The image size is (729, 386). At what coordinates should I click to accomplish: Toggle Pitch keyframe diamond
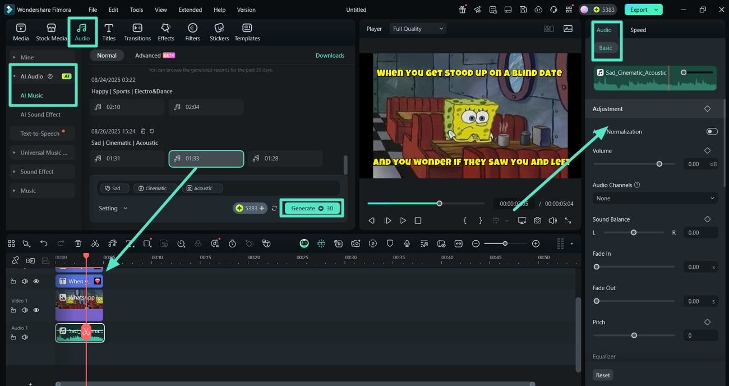click(707, 322)
